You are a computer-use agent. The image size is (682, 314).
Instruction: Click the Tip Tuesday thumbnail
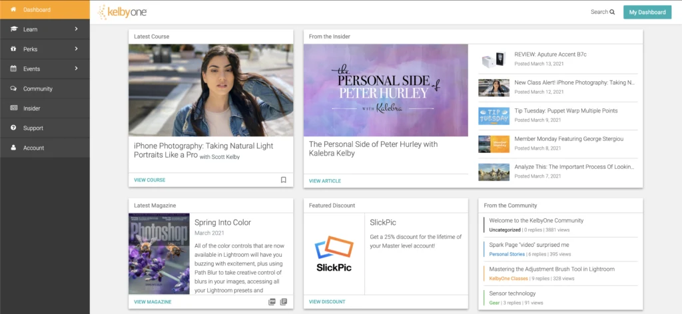pyautogui.click(x=494, y=116)
